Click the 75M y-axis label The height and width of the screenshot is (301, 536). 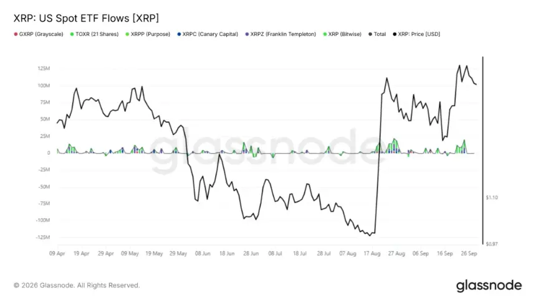pos(45,103)
